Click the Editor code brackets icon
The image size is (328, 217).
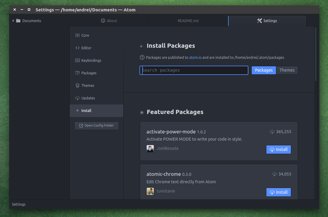[77, 48]
